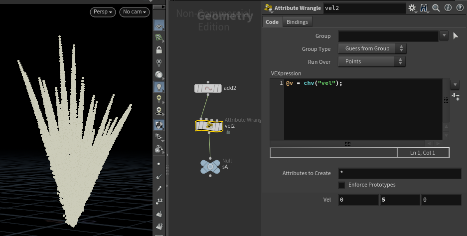Image resolution: width=467 pixels, height=236 pixels.
Task: Click the VEX editor horizontal resize grip
Action: point(347,144)
